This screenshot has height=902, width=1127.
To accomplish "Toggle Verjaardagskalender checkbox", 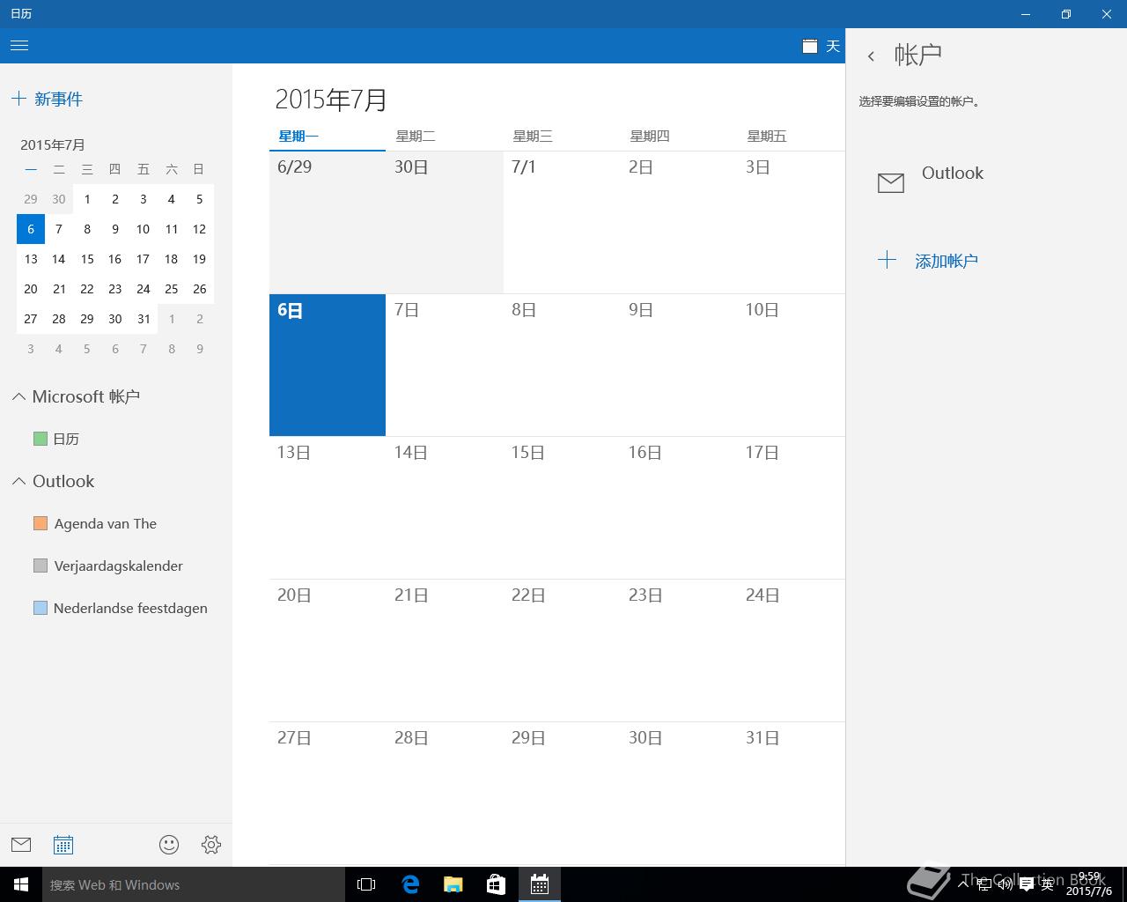I will [41, 566].
